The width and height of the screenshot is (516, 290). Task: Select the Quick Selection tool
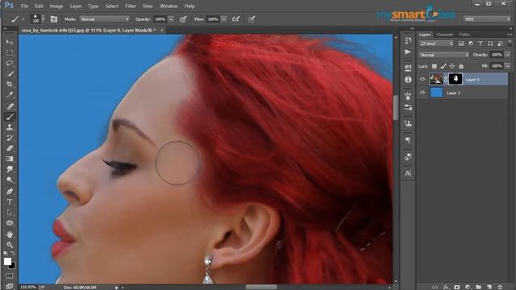pyautogui.click(x=10, y=73)
